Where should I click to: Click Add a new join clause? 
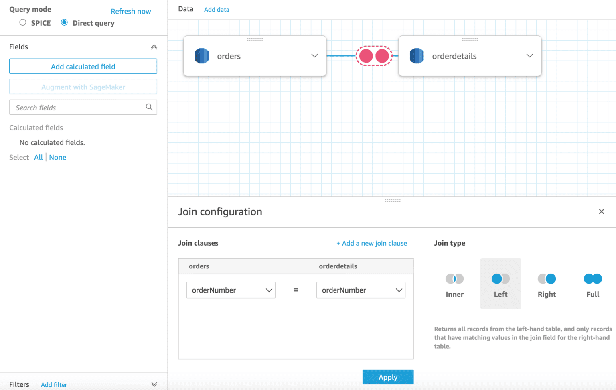coord(371,243)
